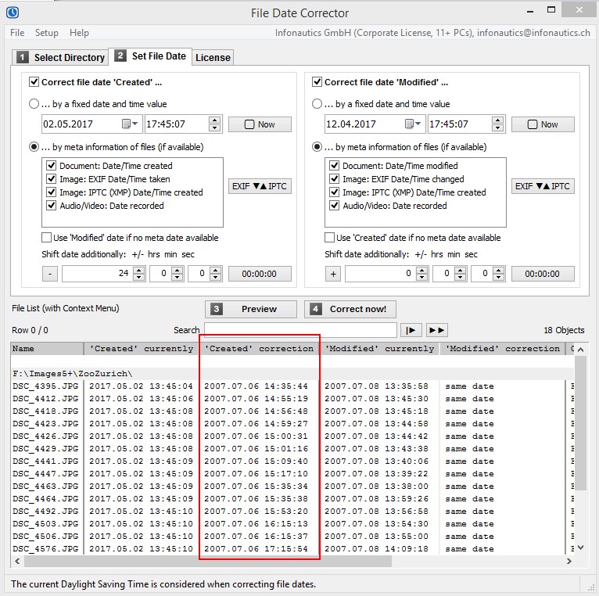Open the File menu
This screenshot has width=599, height=596.
pos(17,33)
